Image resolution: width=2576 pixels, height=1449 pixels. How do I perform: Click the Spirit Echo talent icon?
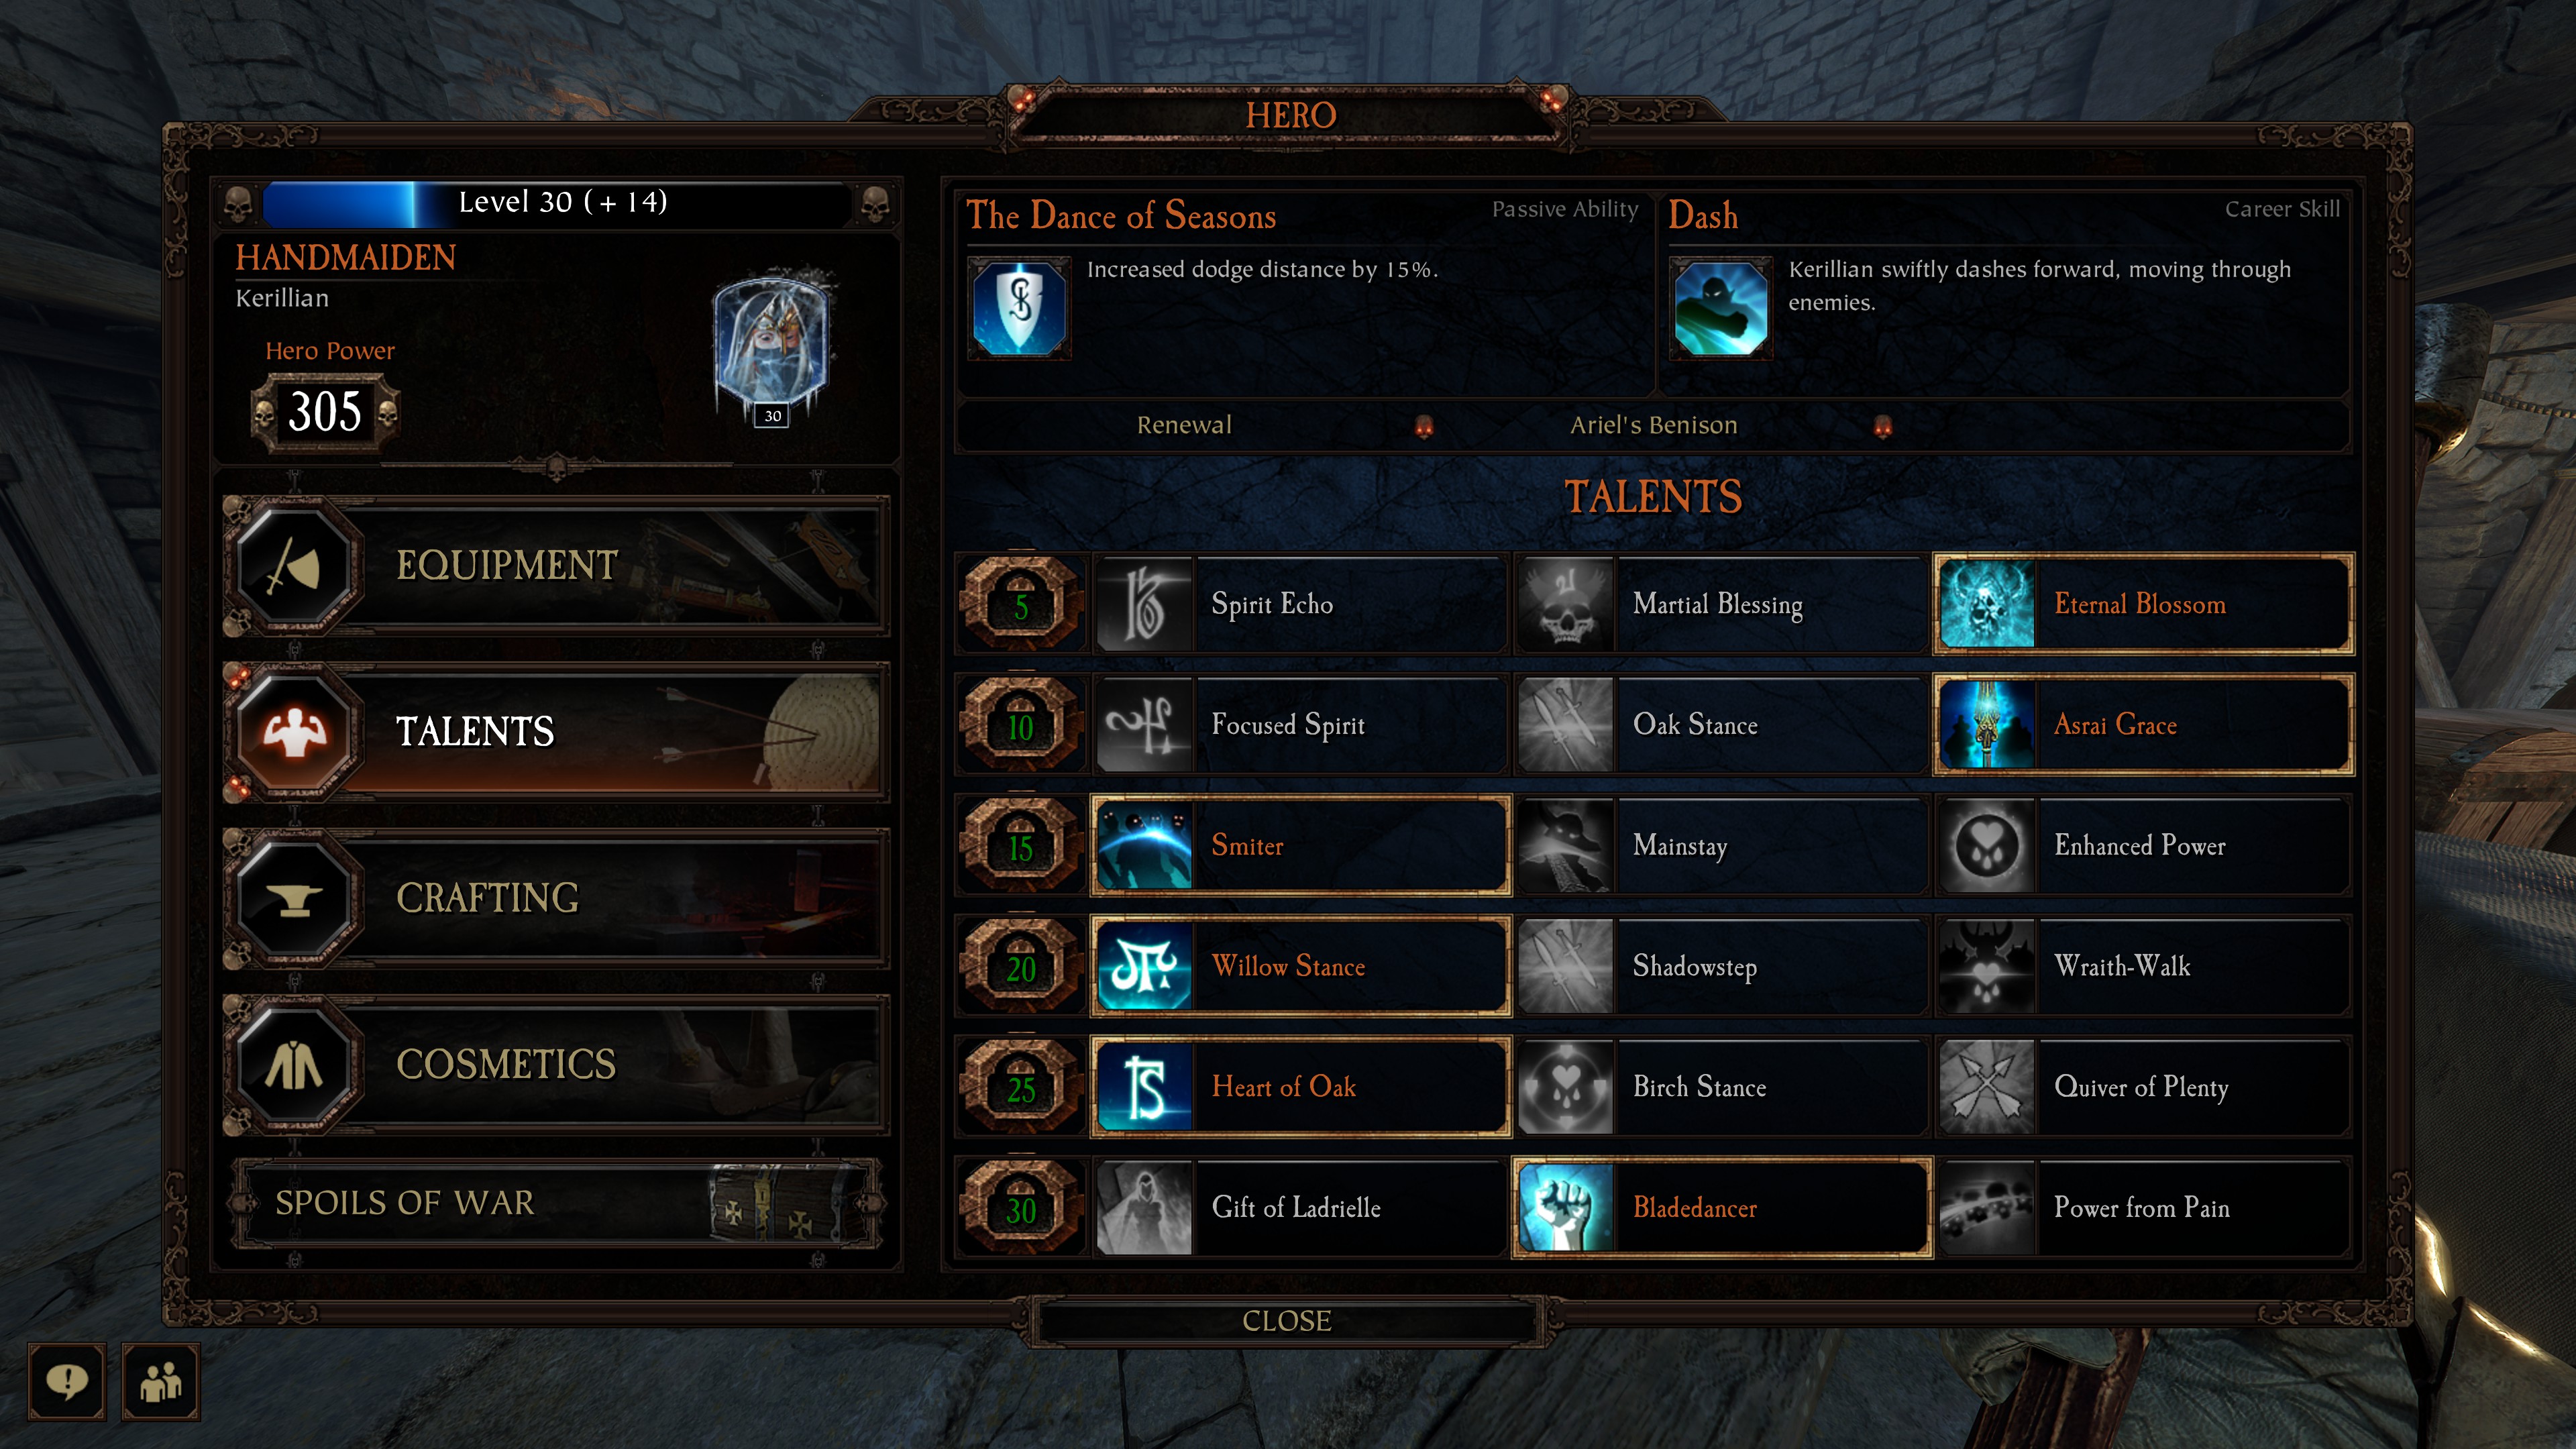click(1144, 605)
